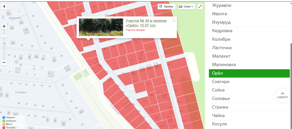Viewport: 292px width, 129px height.
Task: Click the zoom slider handle
Action: point(4,36)
